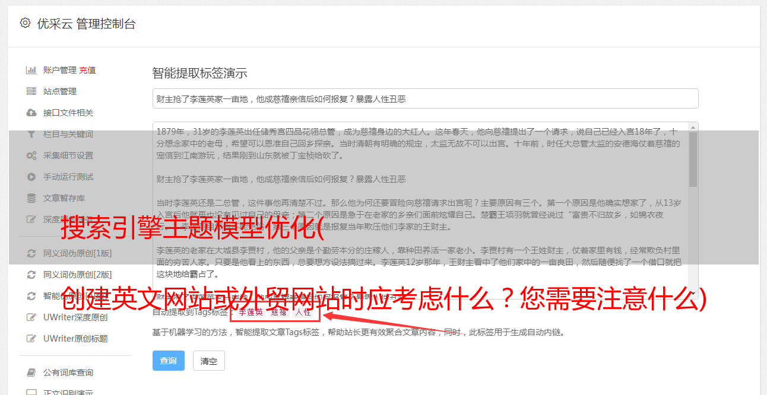The height and width of the screenshot is (395, 767).
Task: Click the blue 查询 button
Action: [169, 361]
